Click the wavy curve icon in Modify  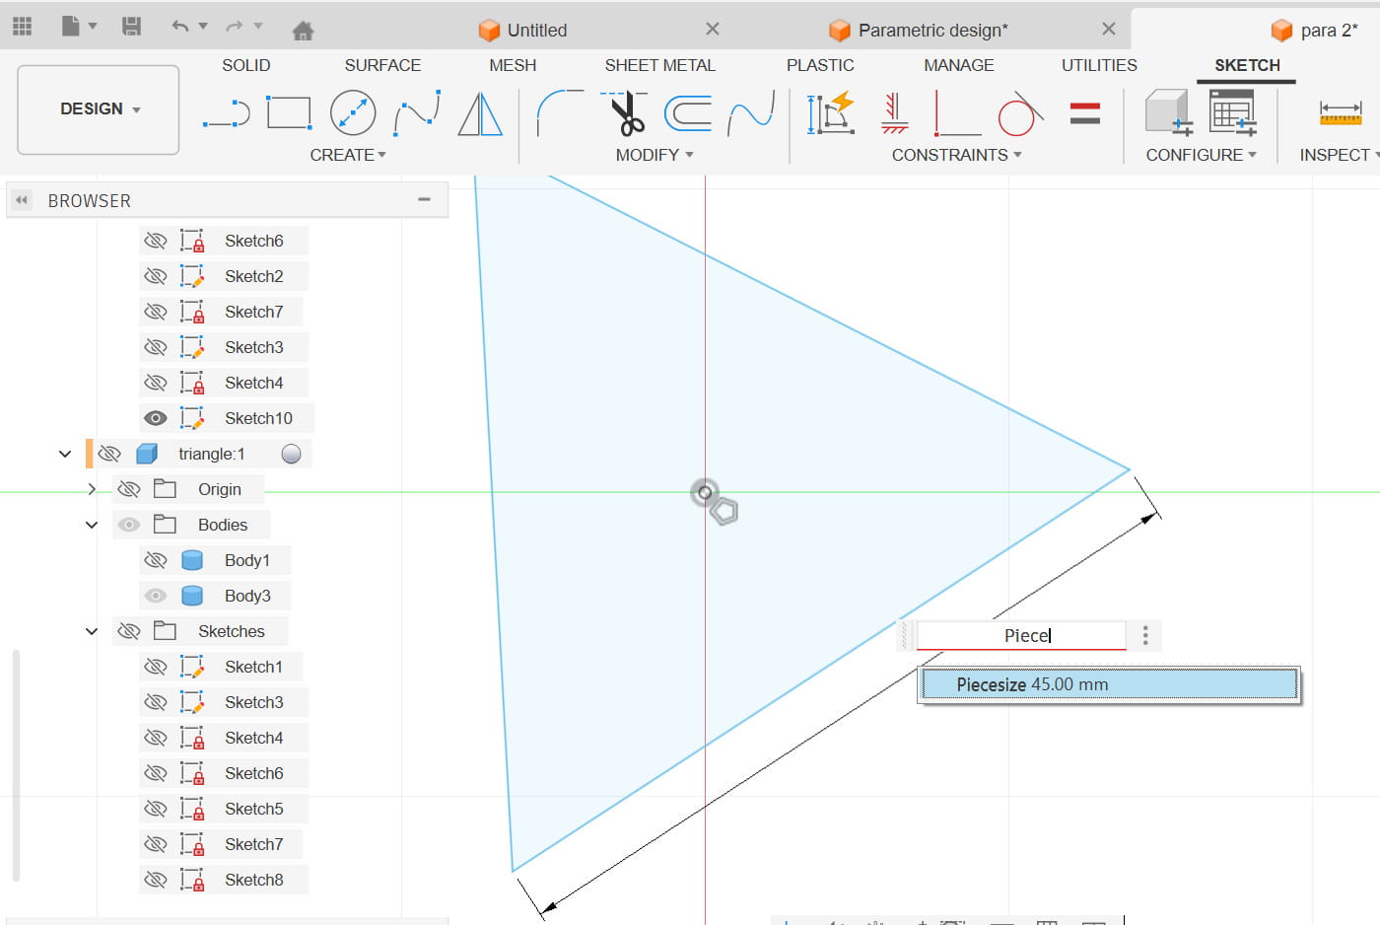[x=751, y=113]
